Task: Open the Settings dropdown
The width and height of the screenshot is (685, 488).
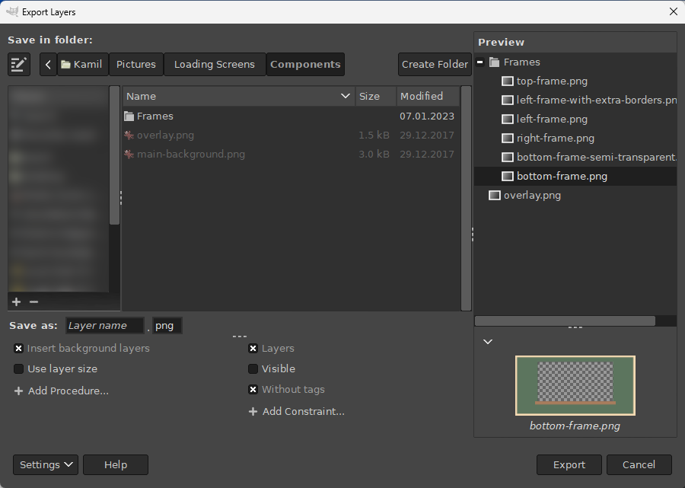Action: (x=46, y=464)
